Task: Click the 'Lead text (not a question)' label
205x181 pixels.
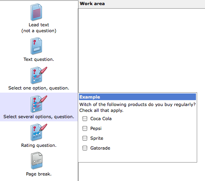Action: click(39, 28)
